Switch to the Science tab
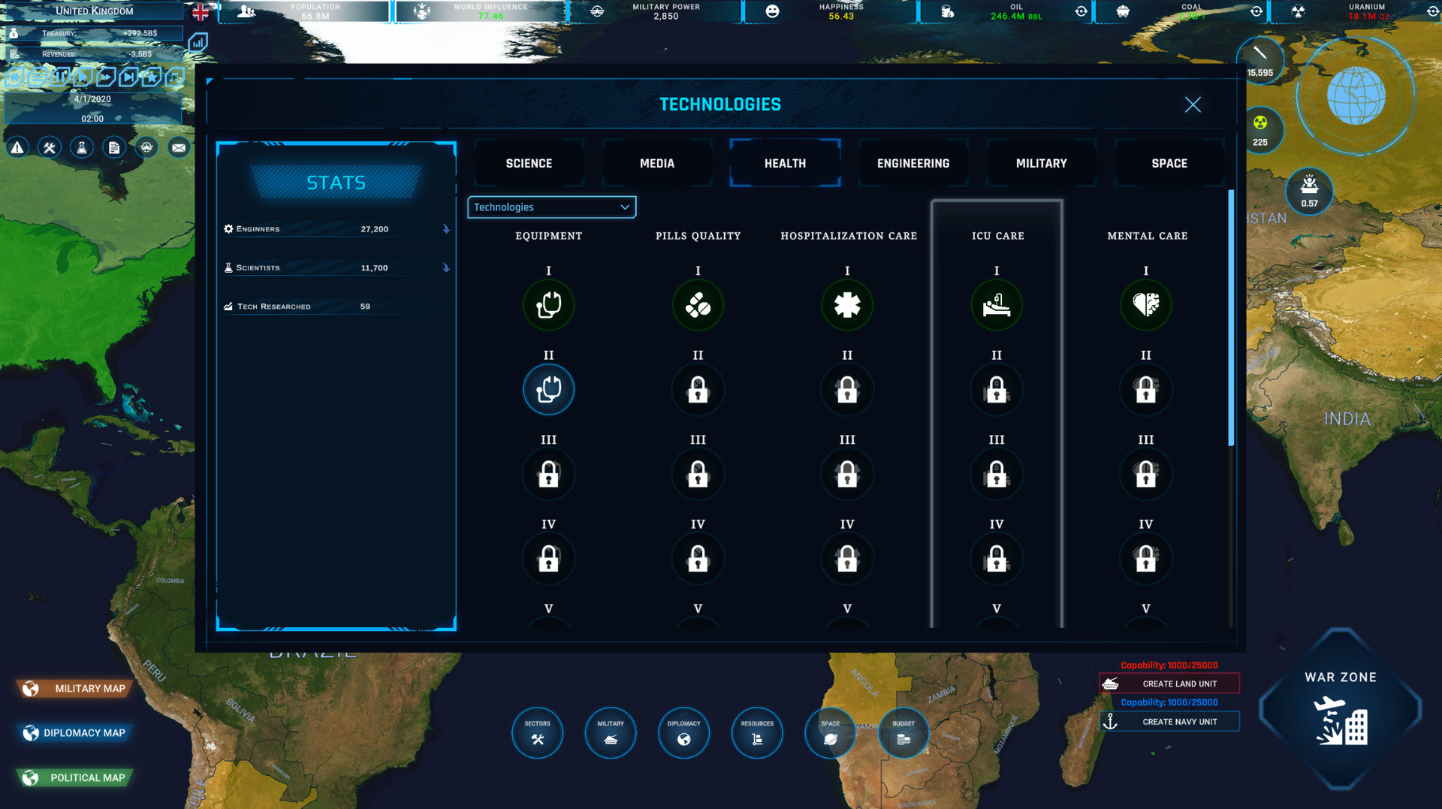Viewport: 1442px width, 809px height. pyautogui.click(x=529, y=163)
